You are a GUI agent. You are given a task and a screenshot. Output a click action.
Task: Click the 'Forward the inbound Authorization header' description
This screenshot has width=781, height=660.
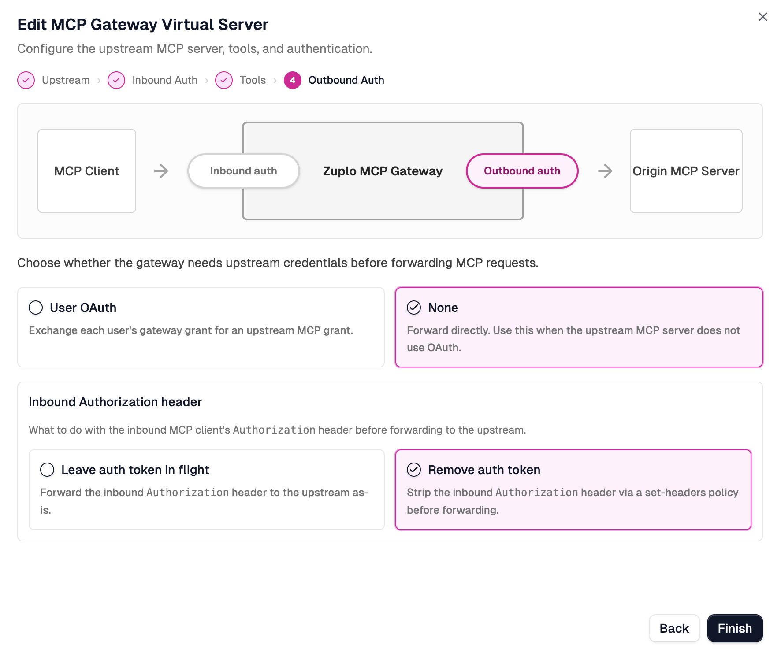(205, 501)
